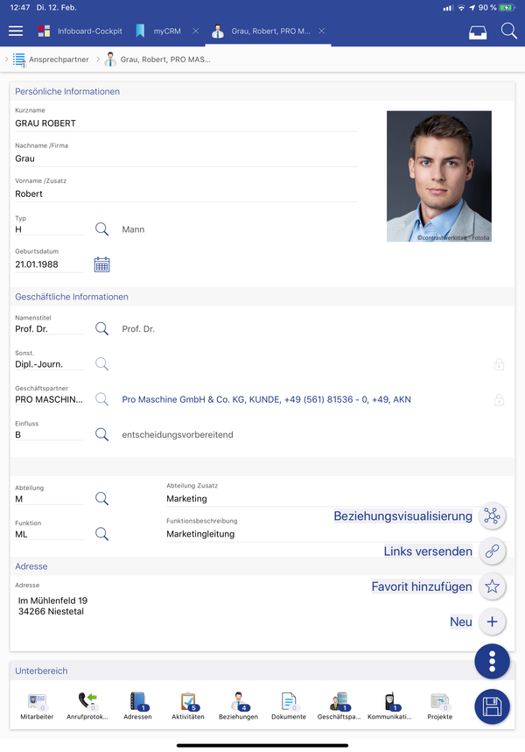Open the hamburger main menu

[x=16, y=32]
